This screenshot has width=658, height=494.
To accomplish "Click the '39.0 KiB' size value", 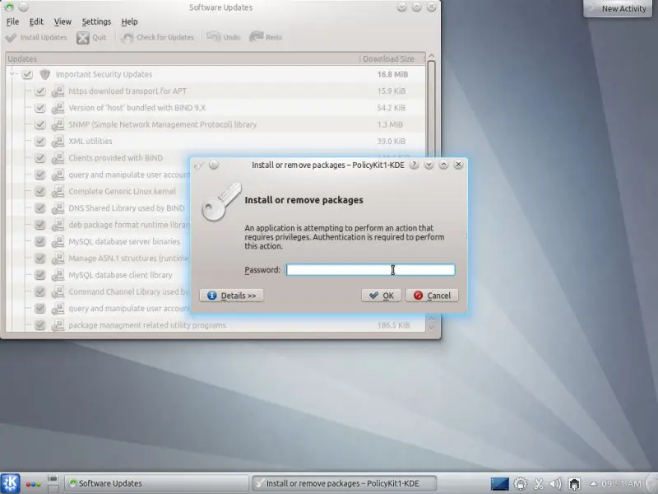I will [392, 141].
